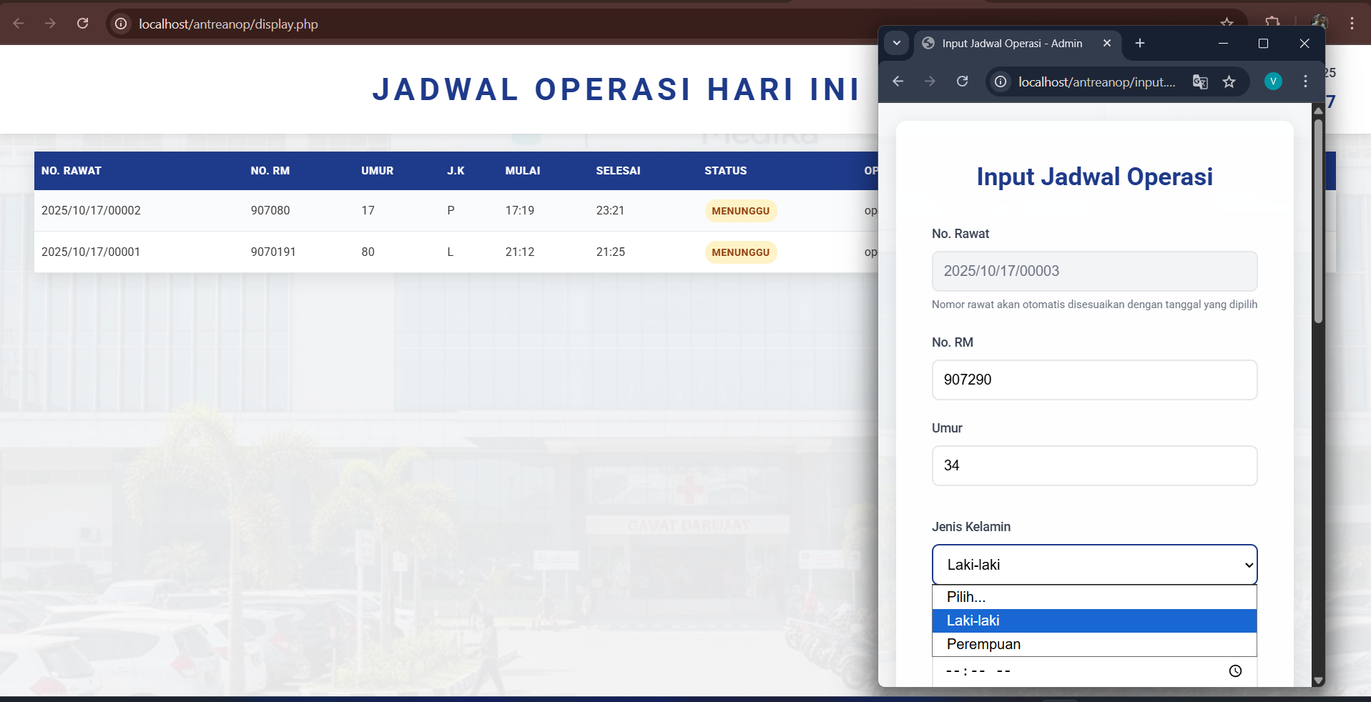Go back in the popup browser window

click(x=898, y=81)
